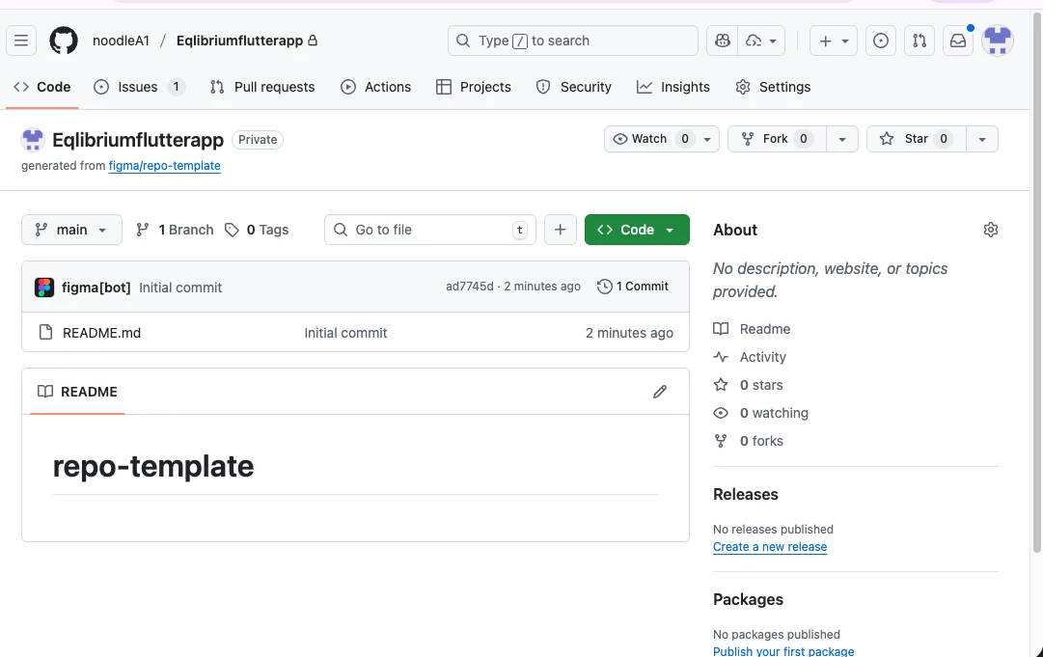This screenshot has height=657, width=1043.
Task: Expand the Fork dropdown arrow
Action: [x=842, y=139]
